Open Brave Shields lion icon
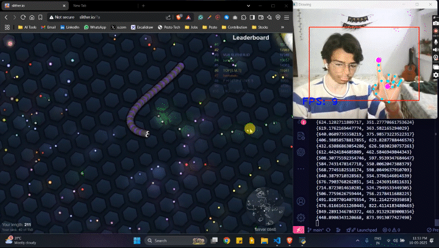439x248 pixels. (x=179, y=17)
